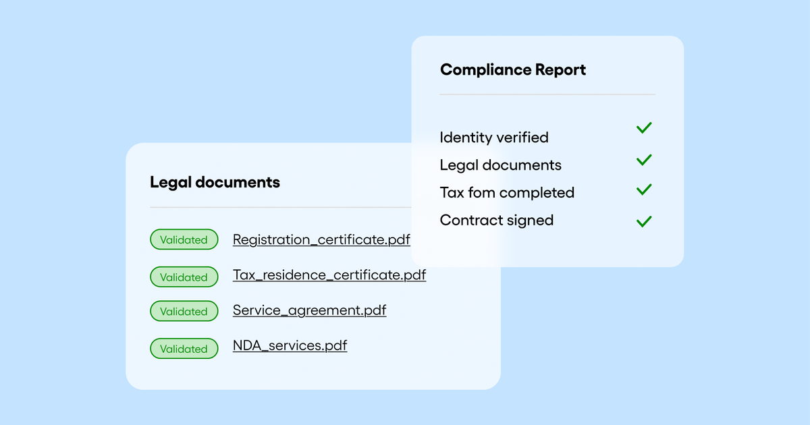The width and height of the screenshot is (810, 425).
Task: Click the Contract signed checkmark
Action: coord(644,221)
